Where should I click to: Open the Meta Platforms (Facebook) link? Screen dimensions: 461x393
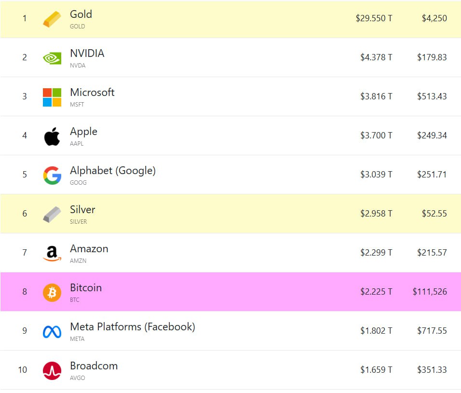[x=132, y=327]
